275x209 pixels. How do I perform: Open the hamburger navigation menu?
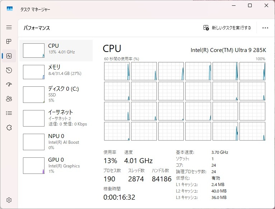(9, 27)
